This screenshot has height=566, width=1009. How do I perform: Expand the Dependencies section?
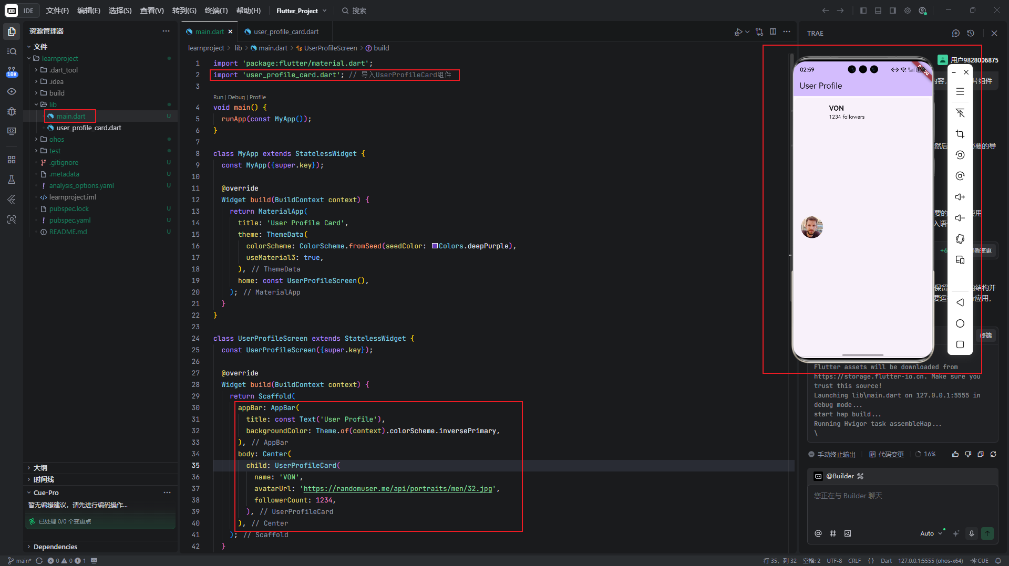[x=55, y=547]
